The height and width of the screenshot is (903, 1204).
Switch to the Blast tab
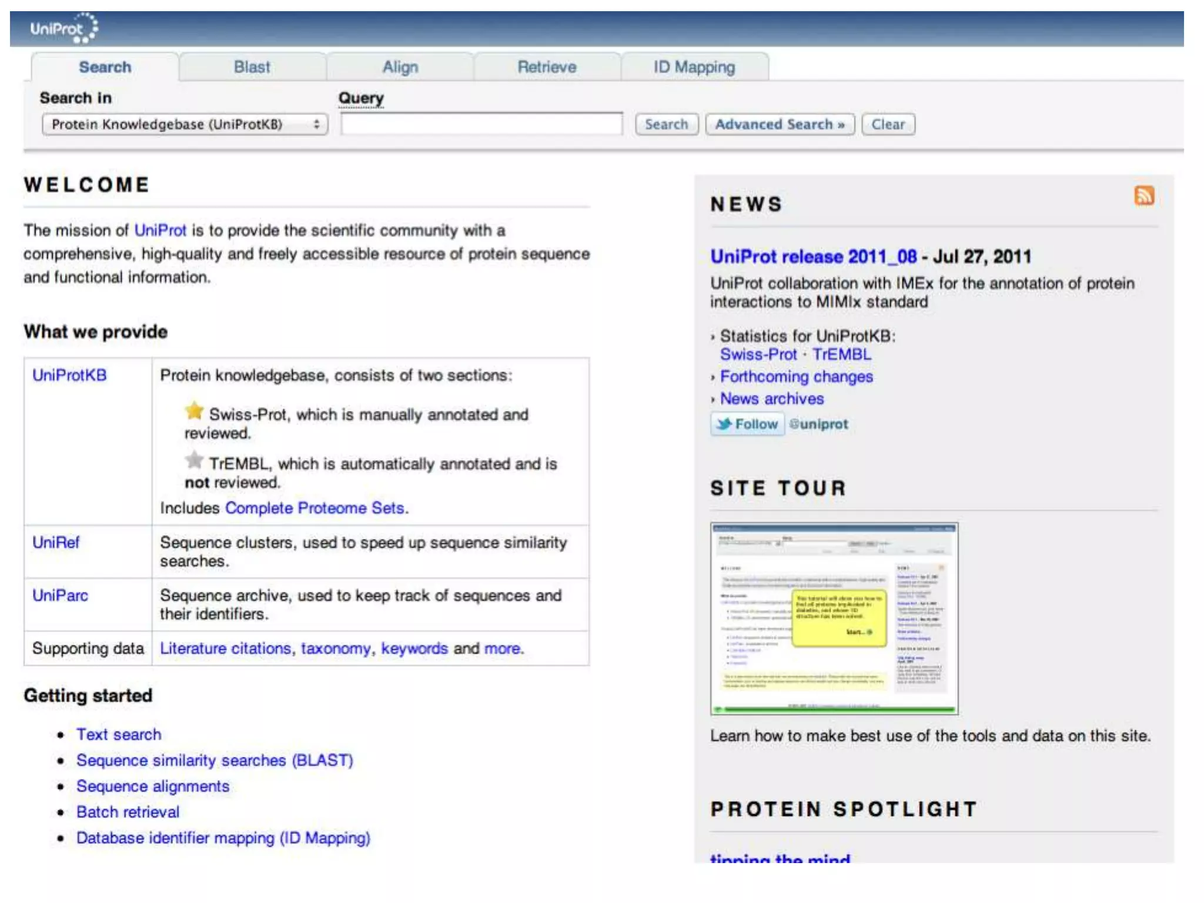tap(252, 67)
